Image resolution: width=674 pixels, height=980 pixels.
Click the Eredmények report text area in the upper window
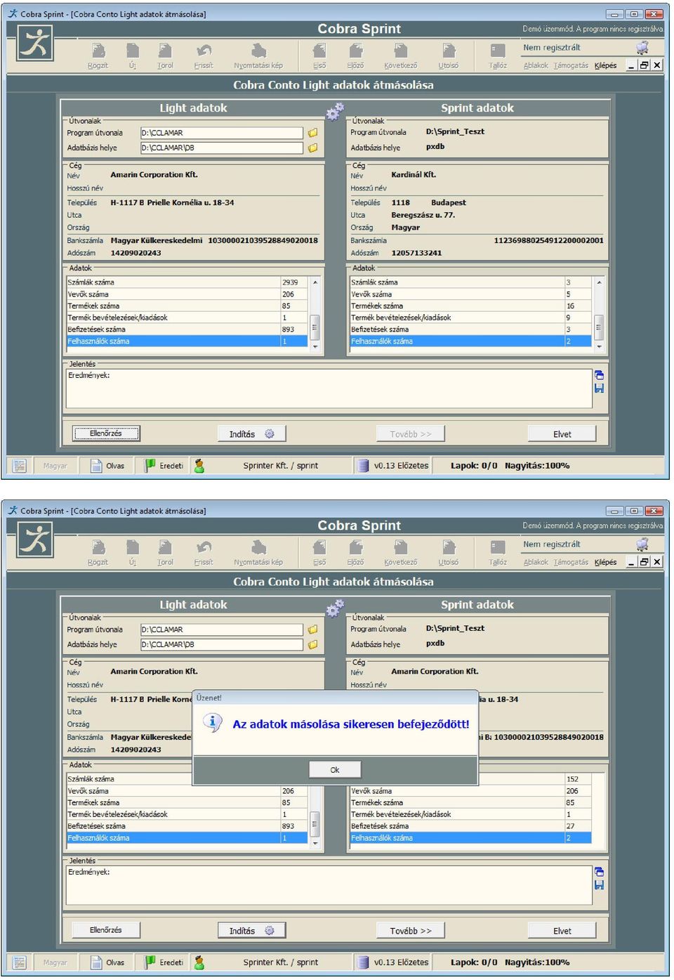tap(329, 388)
